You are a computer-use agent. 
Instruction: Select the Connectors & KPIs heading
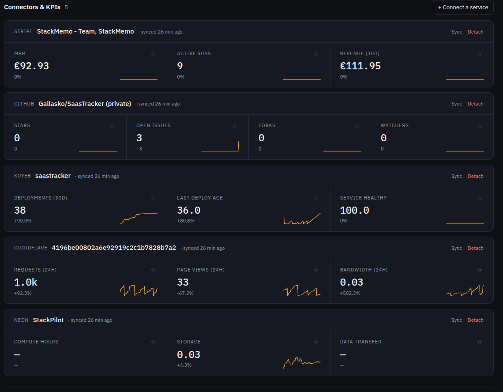pos(32,7)
